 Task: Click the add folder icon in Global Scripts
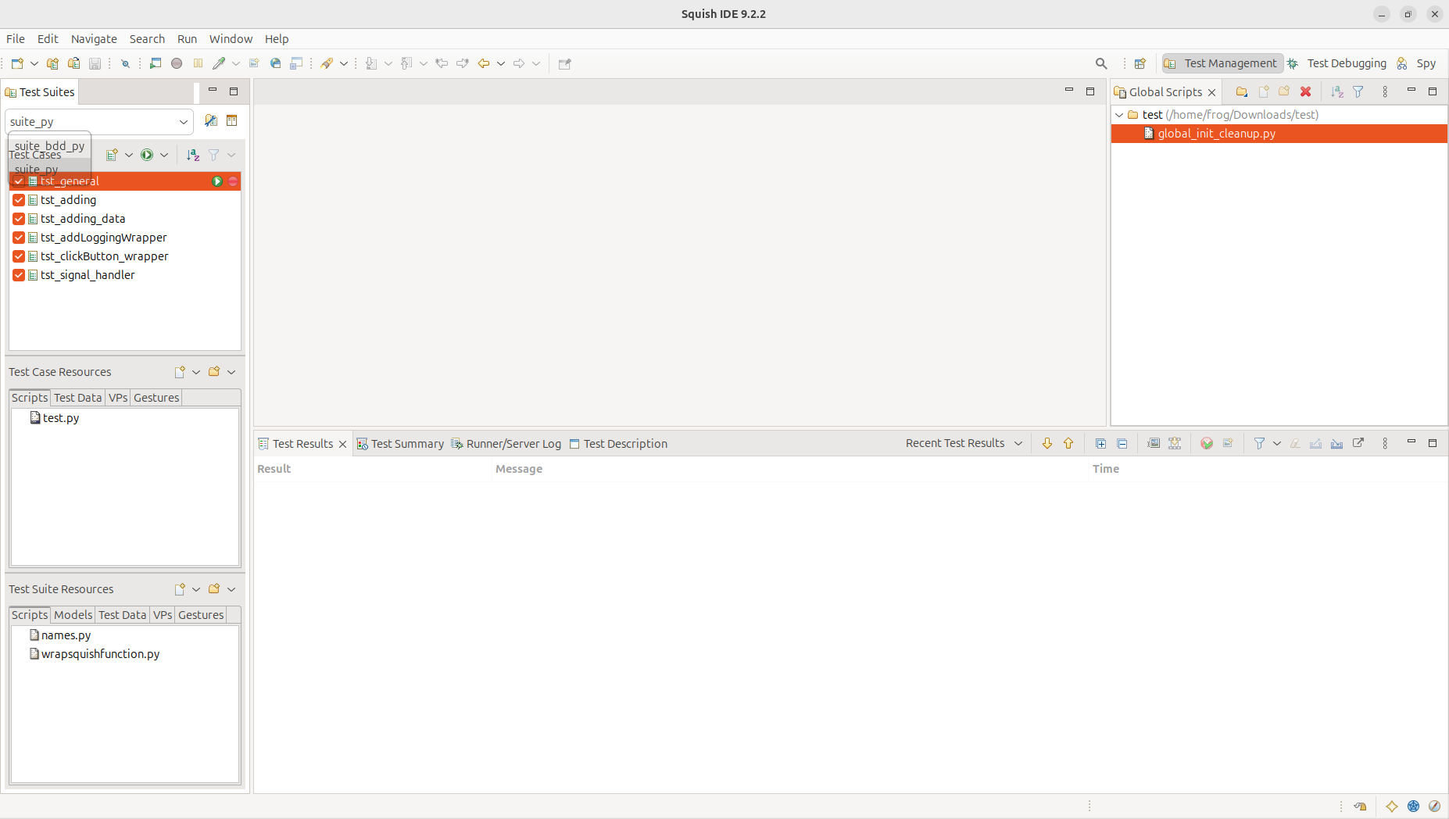[x=1242, y=91]
